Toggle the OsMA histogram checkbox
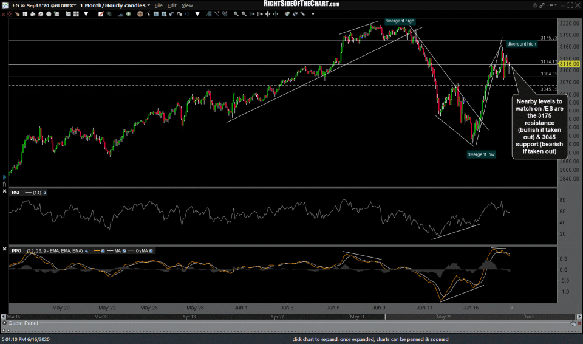Image resolution: width=583 pixels, height=344 pixels. point(151,251)
